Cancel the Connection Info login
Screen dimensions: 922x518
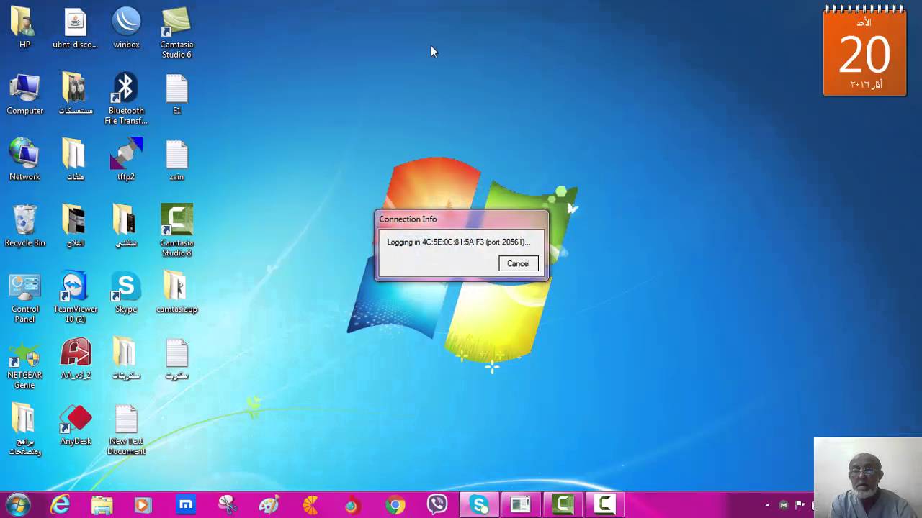(x=518, y=263)
